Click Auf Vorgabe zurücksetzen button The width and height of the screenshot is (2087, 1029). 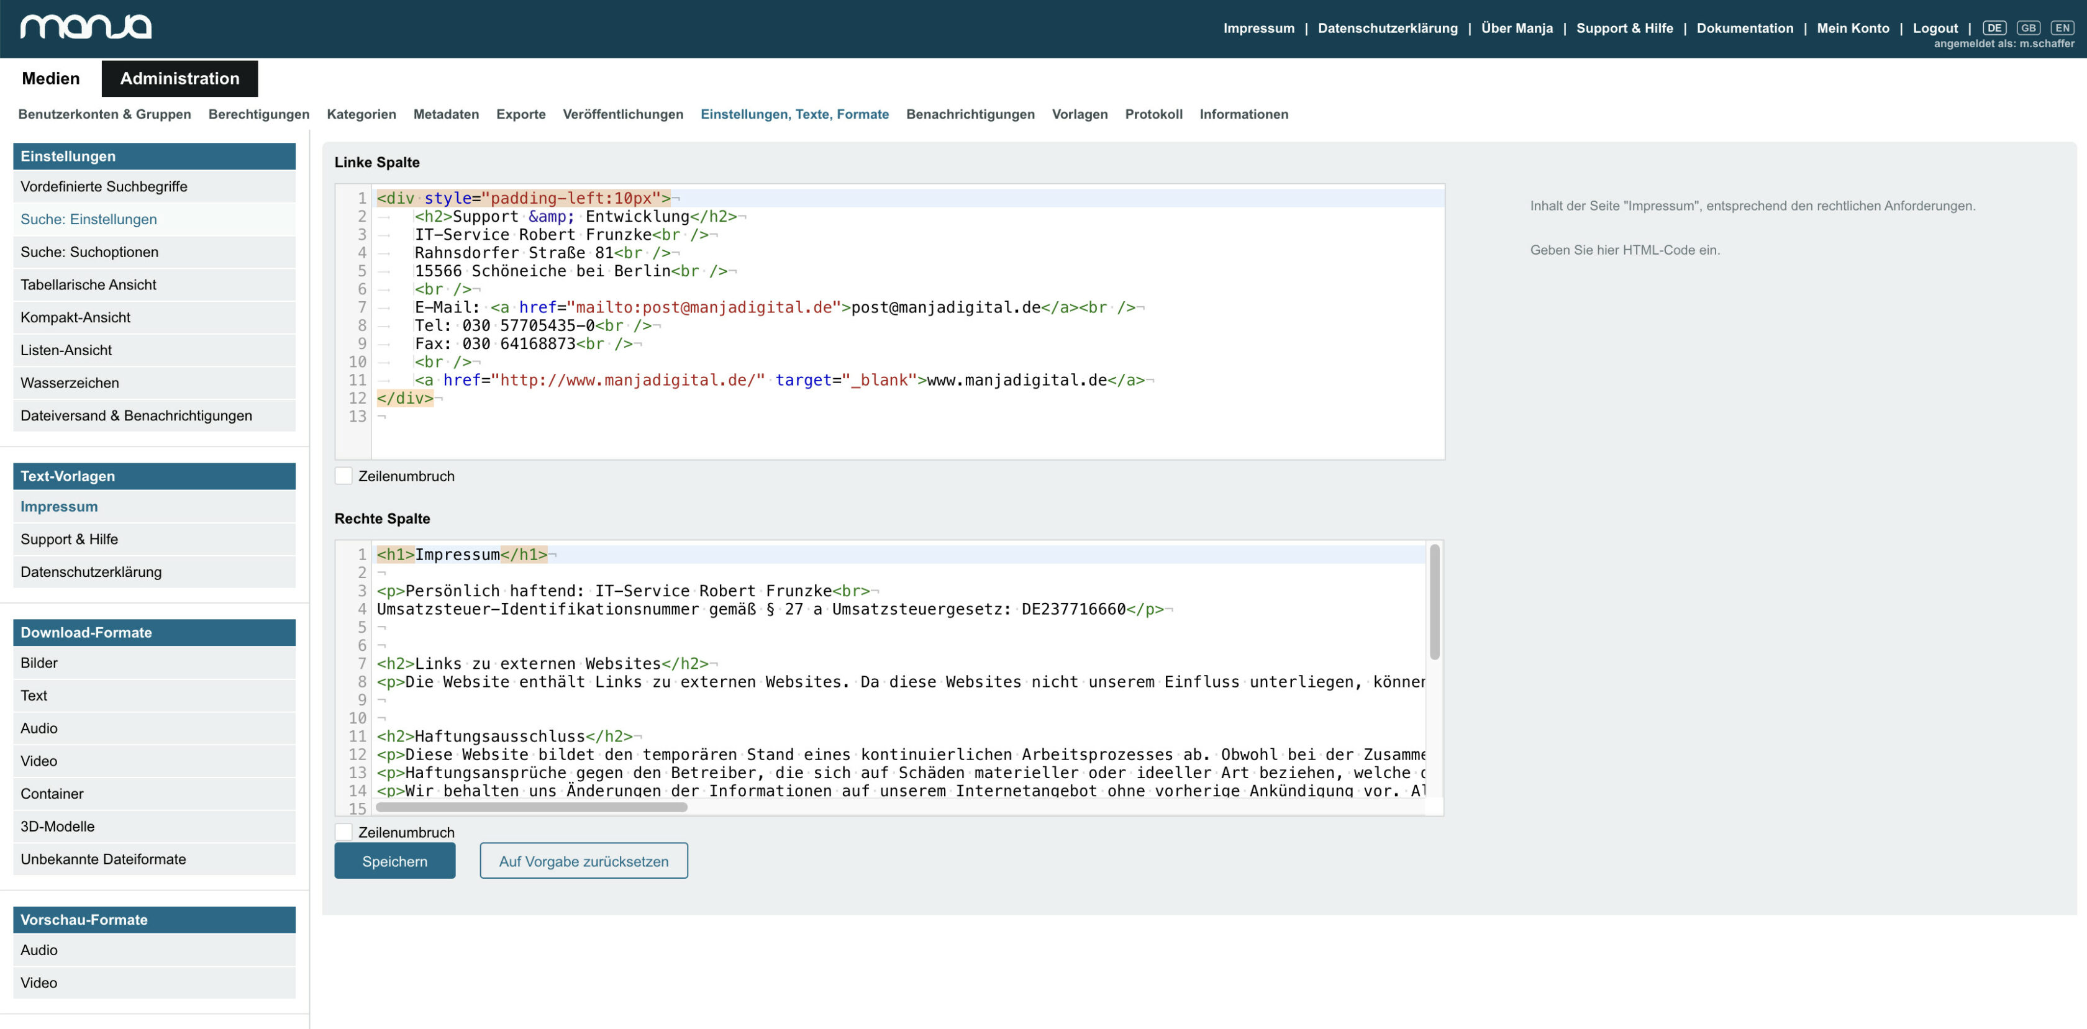pos(583,861)
